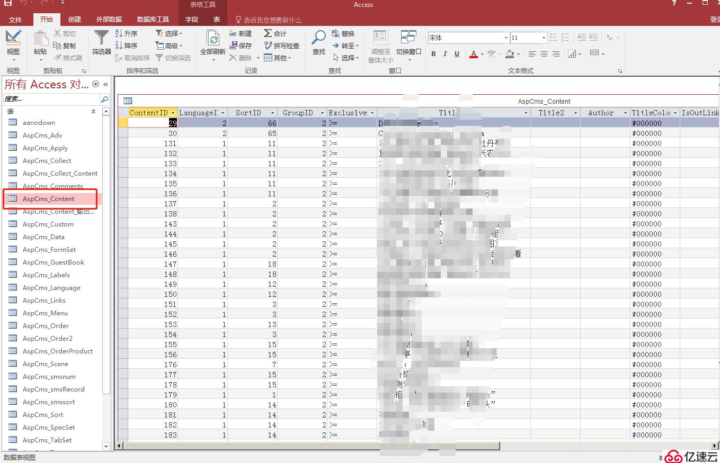720x463 pixels.
Task: Open the Selection (选择) filter dropdown
Action: pos(169,33)
